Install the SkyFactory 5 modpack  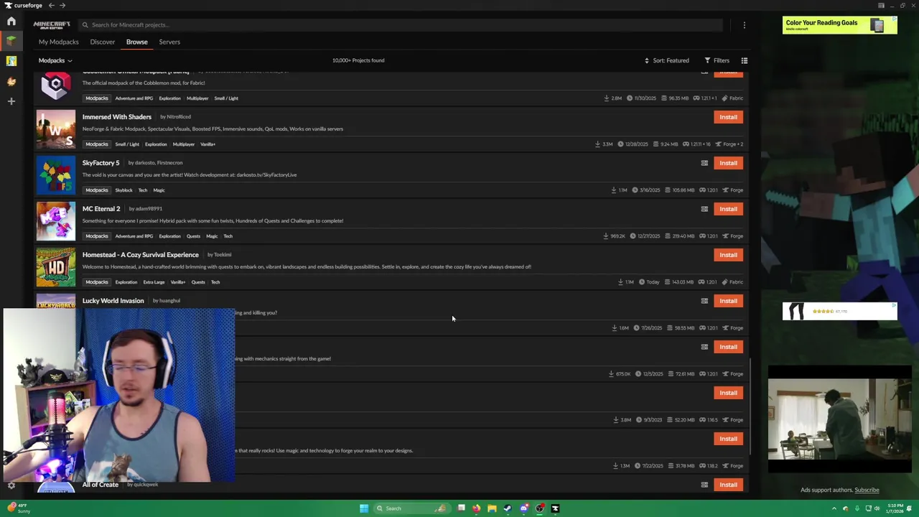(x=728, y=163)
